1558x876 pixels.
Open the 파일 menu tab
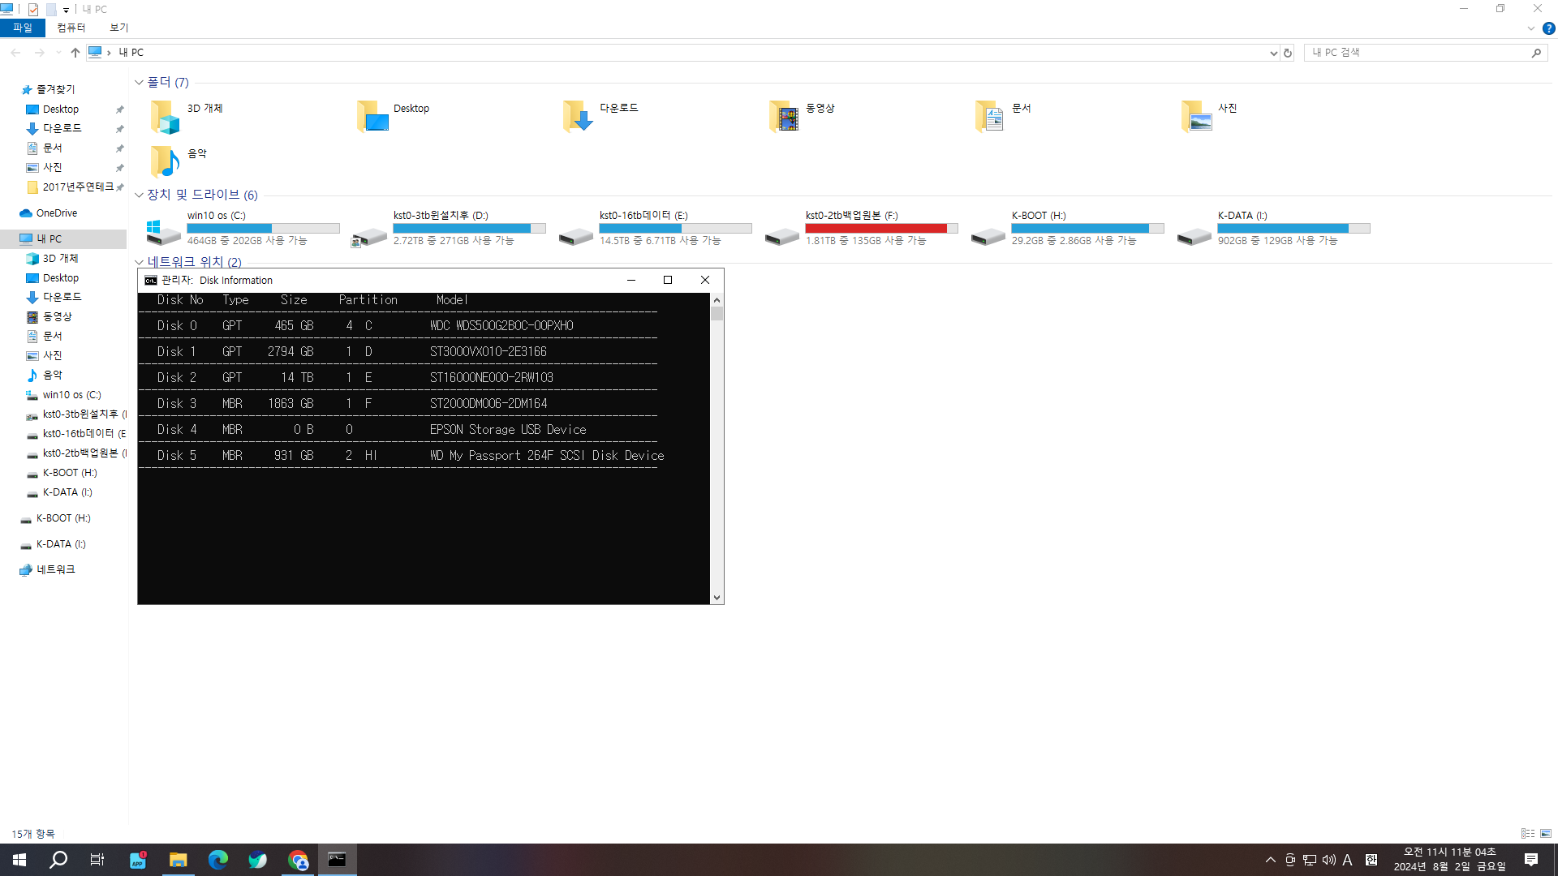click(x=23, y=28)
